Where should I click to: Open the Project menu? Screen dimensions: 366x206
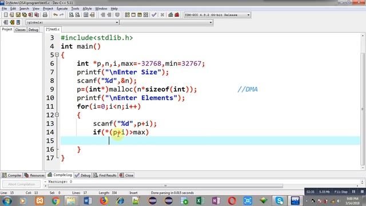pyautogui.click(x=48, y=9)
